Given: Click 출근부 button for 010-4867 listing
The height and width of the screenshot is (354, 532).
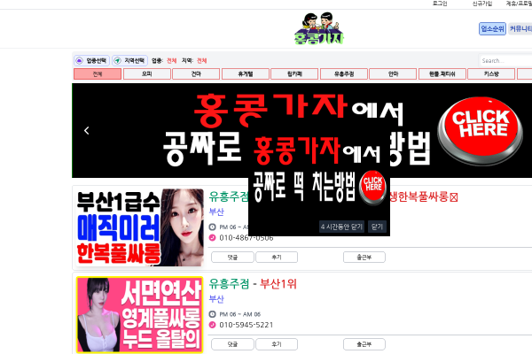Looking at the screenshot, I should pyautogui.click(x=364, y=258).
